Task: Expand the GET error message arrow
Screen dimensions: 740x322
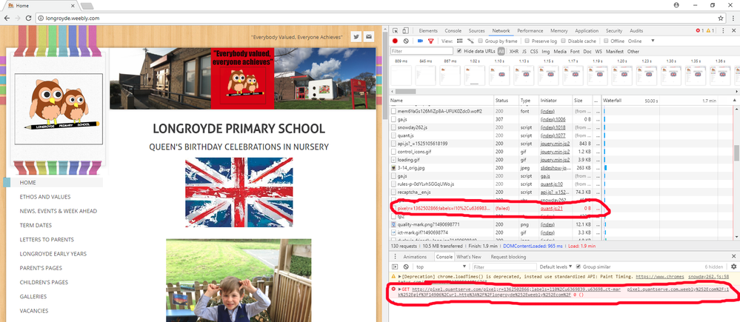Action: [x=400, y=289]
